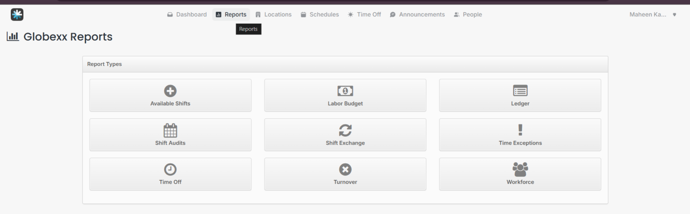
Task: Click the Available Shifts plus icon
Action: coord(170,91)
